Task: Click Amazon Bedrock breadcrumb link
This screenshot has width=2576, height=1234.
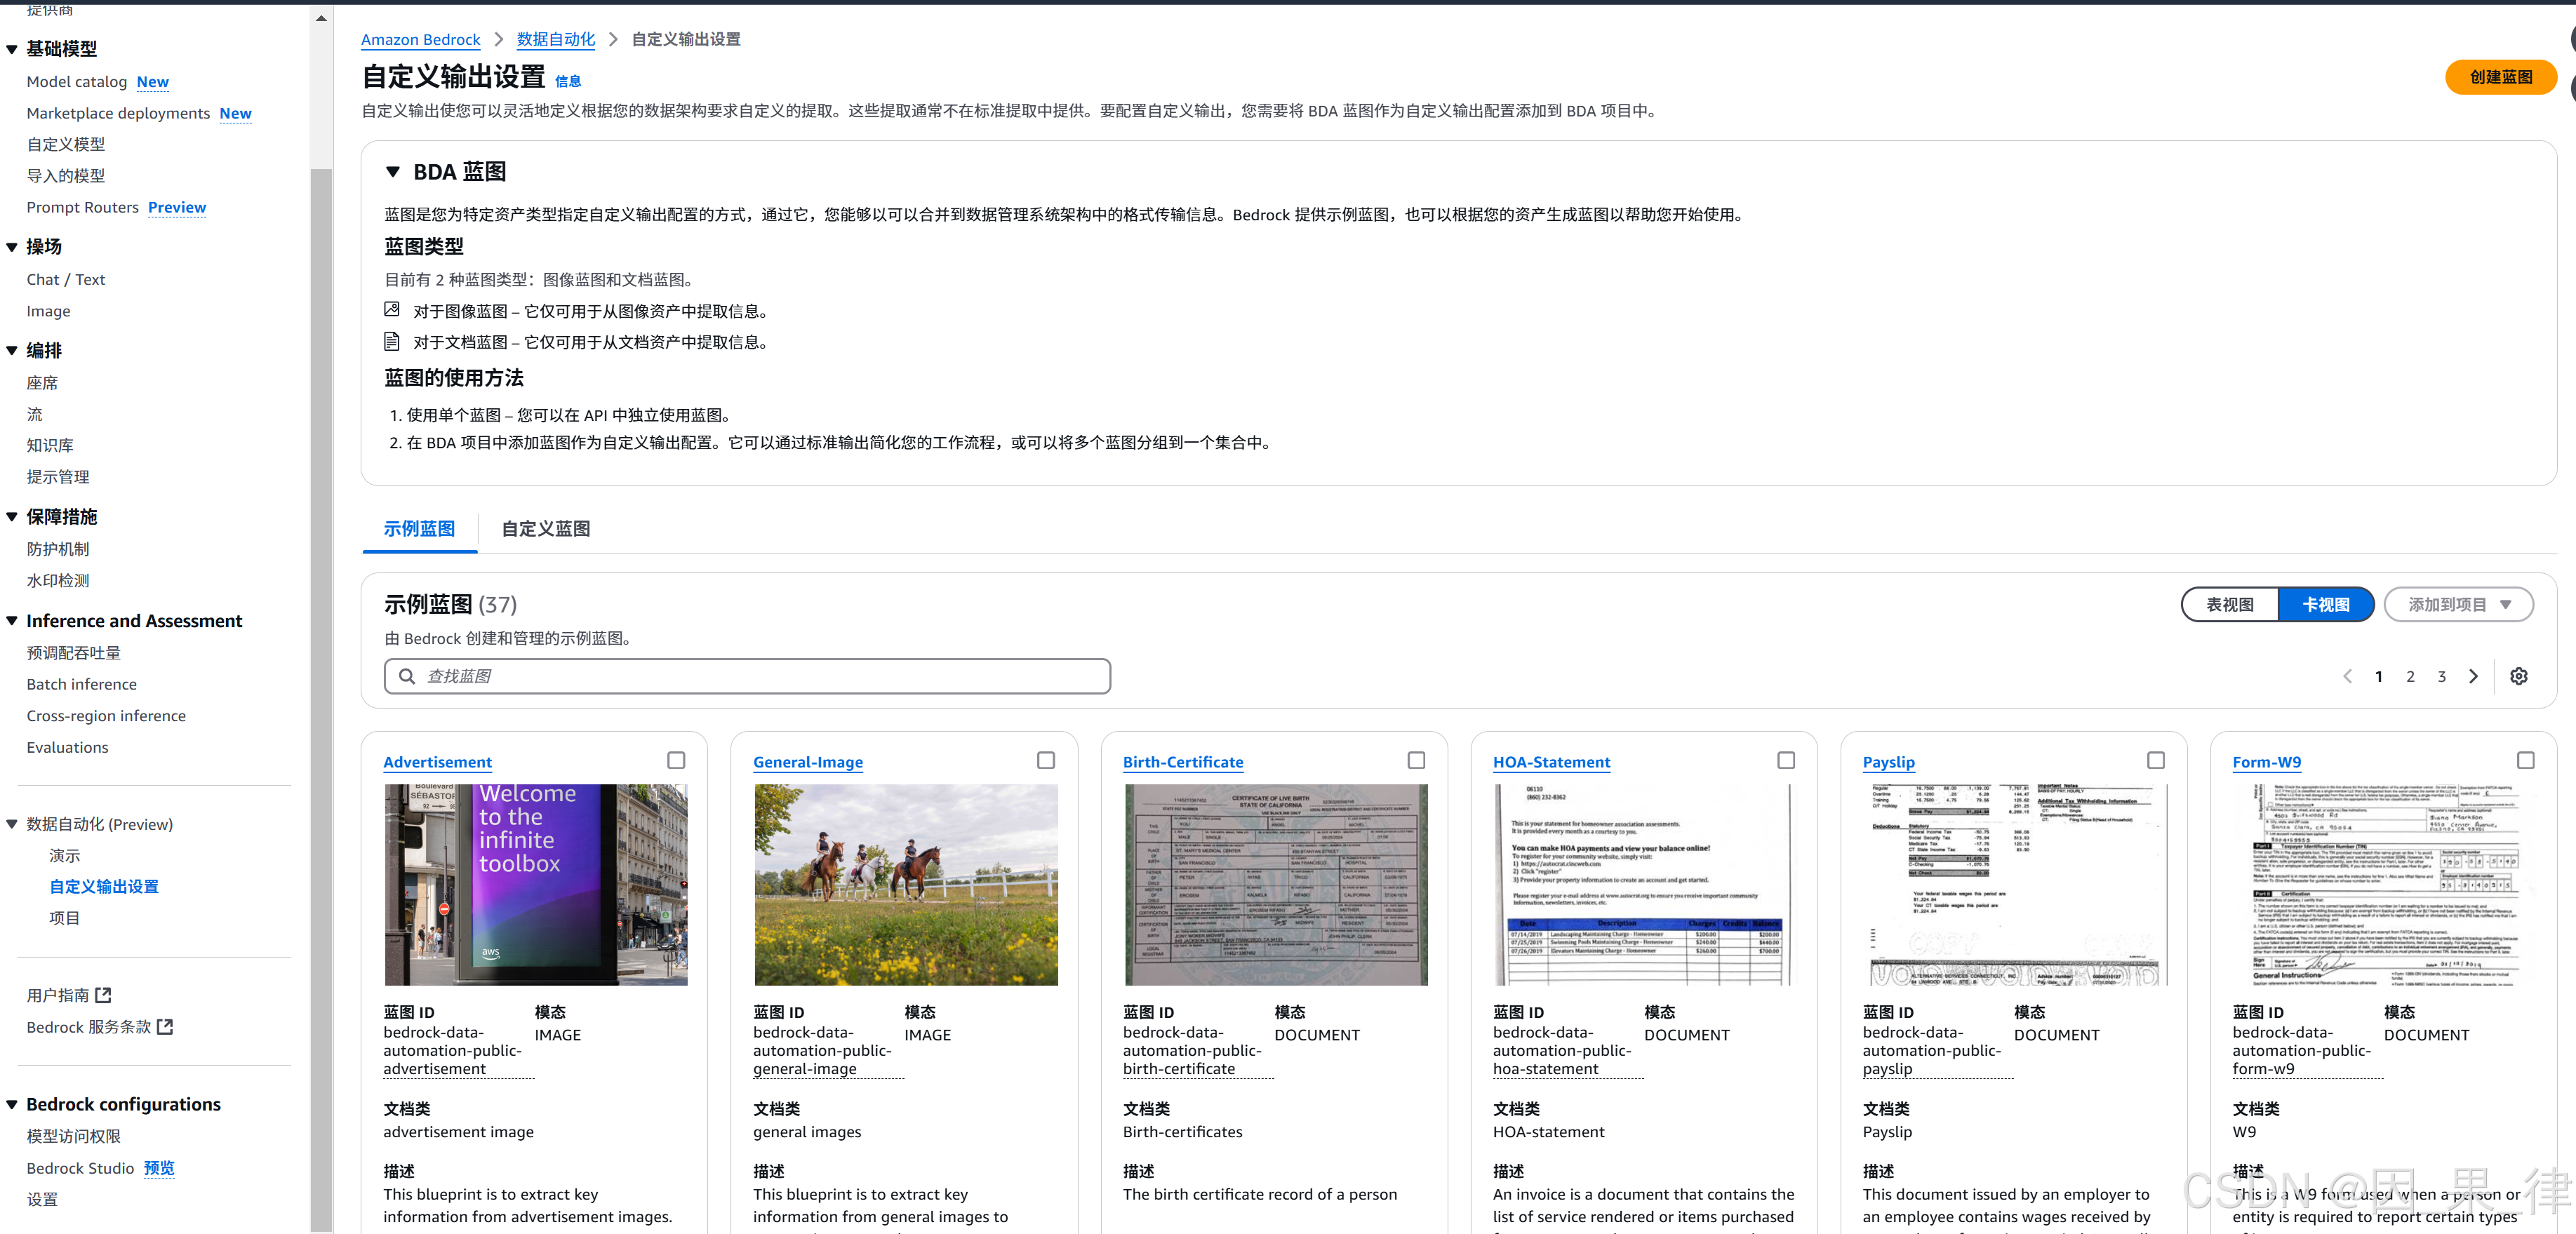Action: tap(420, 39)
